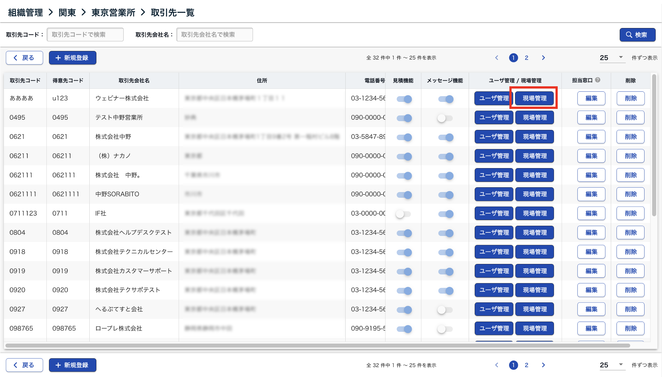The width and height of the screenshot is (662, 377).
Task: Focus the 取引先会社名 search field
Action: (214, 34)
